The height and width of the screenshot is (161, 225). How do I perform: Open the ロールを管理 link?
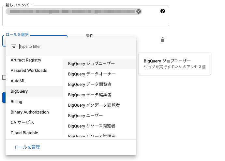pyautogui.click(x=27, y=147)
